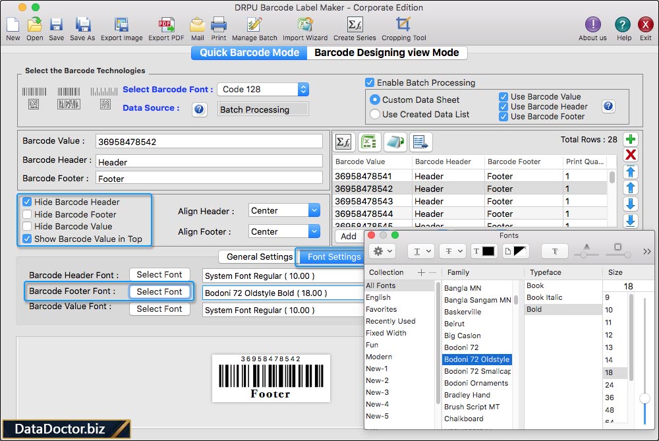Click the Barcode Footer input field
Screen dimensions: 659x441
point(209,178)
